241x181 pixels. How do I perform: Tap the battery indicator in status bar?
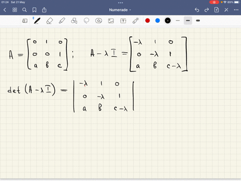point(237,2)
